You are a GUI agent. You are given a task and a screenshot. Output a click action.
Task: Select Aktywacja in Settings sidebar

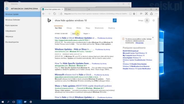[x=22, y=36]
